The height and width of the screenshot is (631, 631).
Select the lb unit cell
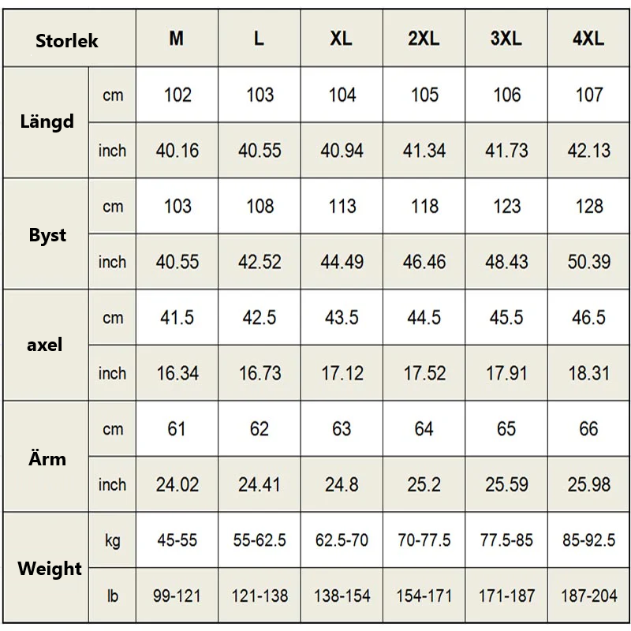(113, 596)
